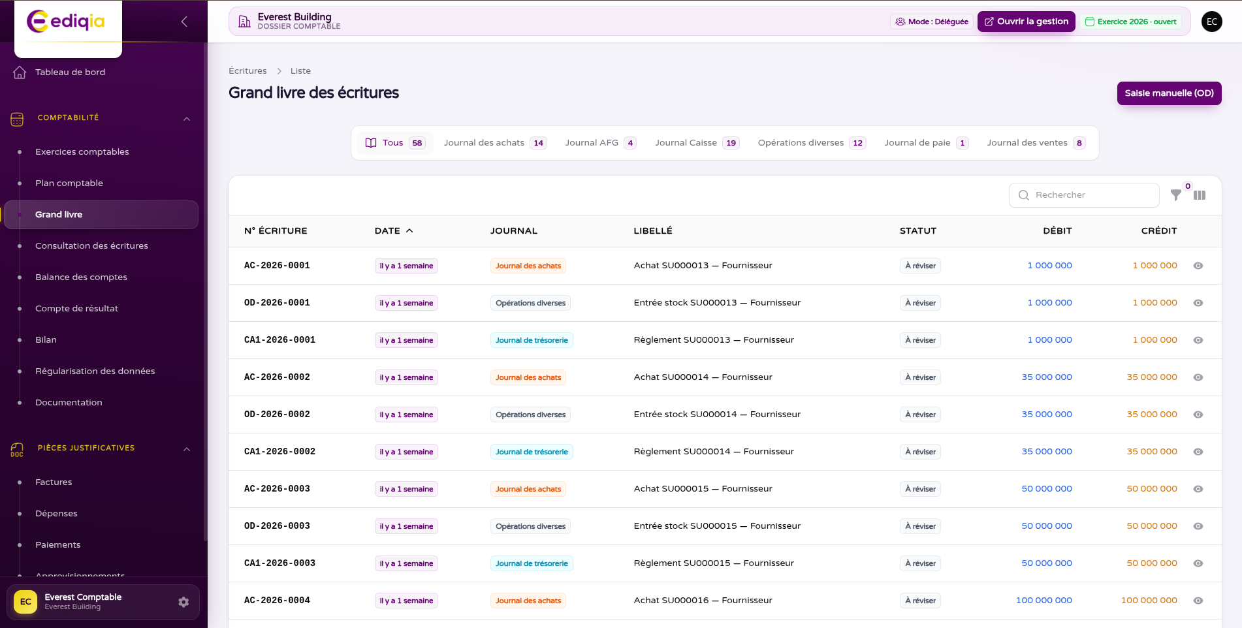This screenshot has width=1242, height=628.
Task: View entry CA1-2026-0001 via eye icon
Action: tap(1198, 340)
